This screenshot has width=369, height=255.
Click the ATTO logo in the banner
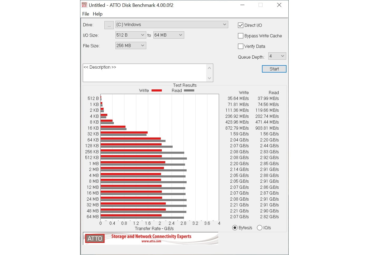click(95, 238)
